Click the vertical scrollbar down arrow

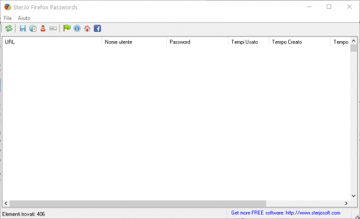(x=354, y=196)
